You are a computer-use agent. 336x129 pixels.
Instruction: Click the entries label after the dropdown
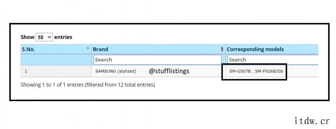coord(63,37)
